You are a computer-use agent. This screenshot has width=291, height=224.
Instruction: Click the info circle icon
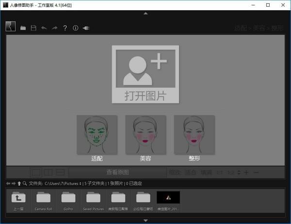tap(75, 28)
